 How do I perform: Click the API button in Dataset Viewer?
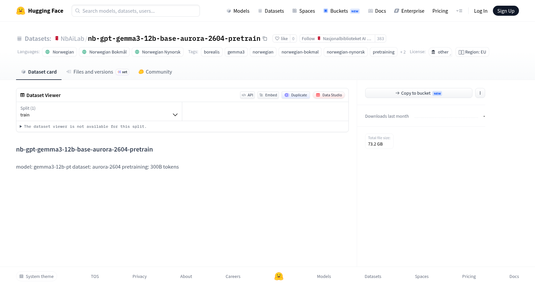[x=247, y=95]
